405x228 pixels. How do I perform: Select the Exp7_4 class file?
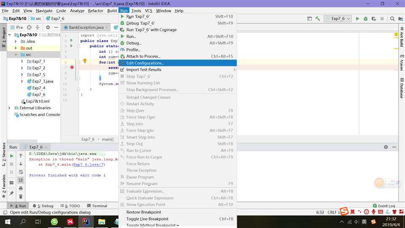(x=39, y=88)
